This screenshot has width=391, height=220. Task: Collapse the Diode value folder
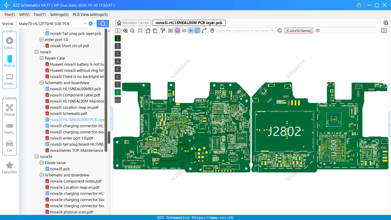click(x=42, y=163)
